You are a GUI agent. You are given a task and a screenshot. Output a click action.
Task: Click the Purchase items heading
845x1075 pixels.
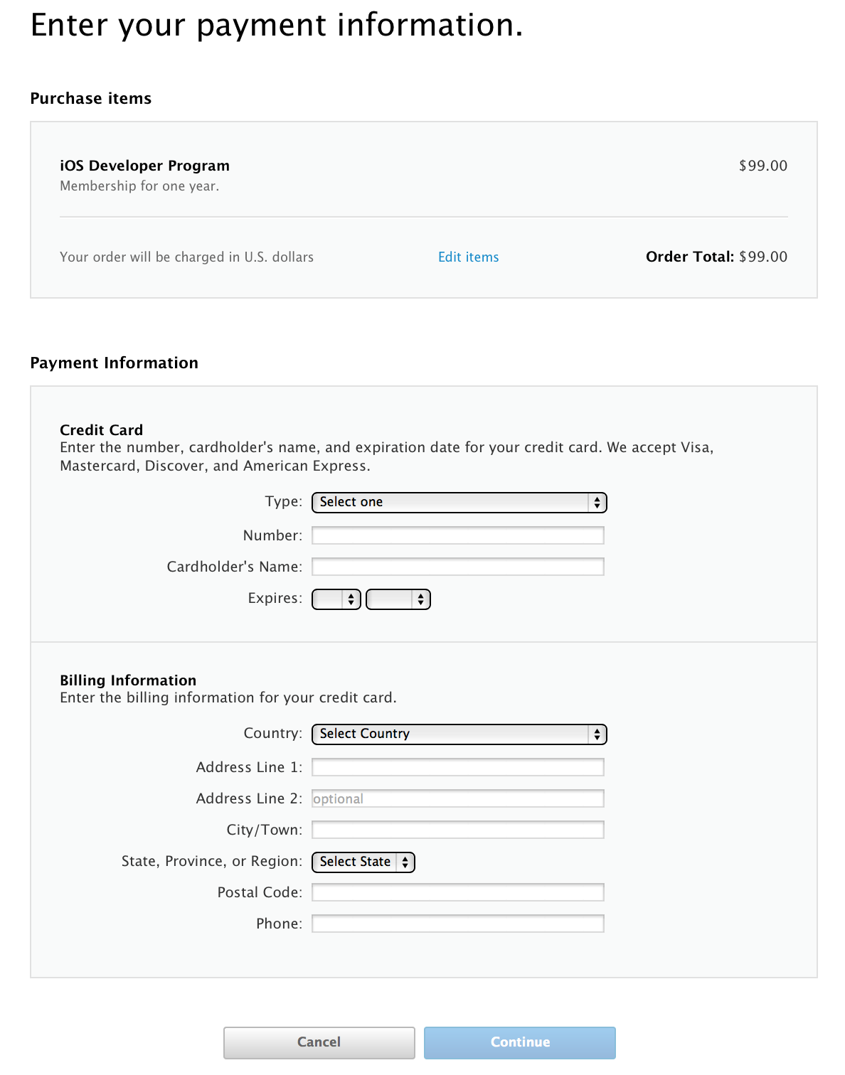pos(91,98)
